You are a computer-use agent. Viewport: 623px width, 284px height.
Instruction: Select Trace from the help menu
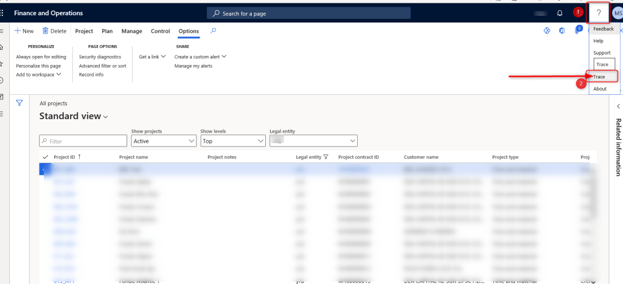[600, 77]
